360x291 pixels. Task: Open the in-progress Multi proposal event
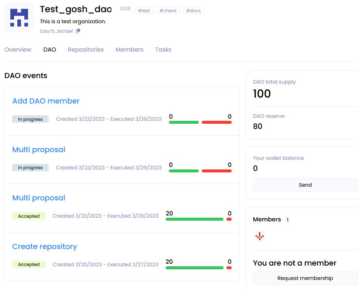click(x=39, y=150)
